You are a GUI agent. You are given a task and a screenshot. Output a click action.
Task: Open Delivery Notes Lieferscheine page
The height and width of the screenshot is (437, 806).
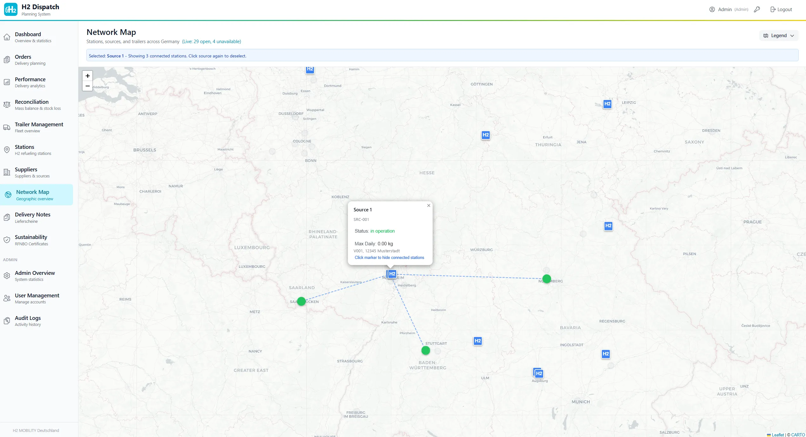37,217
